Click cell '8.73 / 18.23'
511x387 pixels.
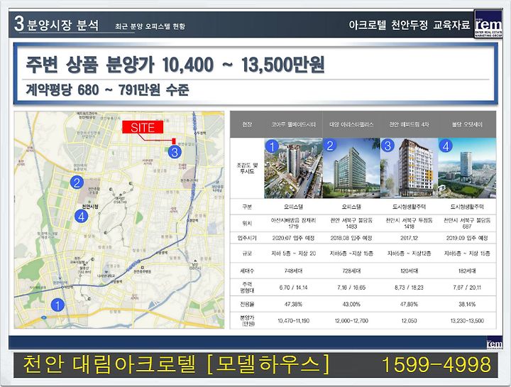pos(409,288)
